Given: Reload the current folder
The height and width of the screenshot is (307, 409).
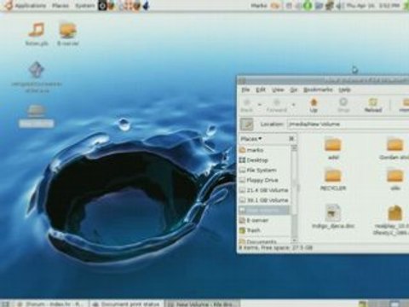Looking at the screenshot, I should click(x=373, y=105).
